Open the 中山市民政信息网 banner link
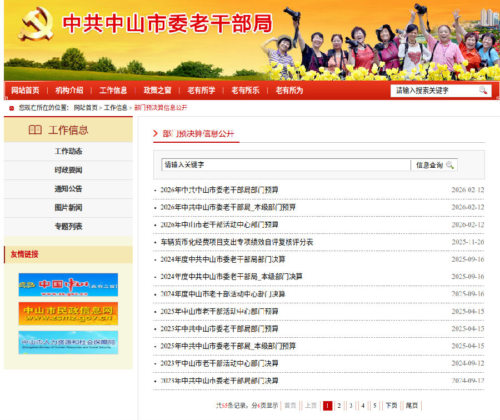 pos(68,313)
